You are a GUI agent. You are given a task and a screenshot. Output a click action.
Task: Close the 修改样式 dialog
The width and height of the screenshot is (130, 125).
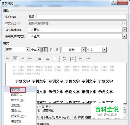point(123,2)
